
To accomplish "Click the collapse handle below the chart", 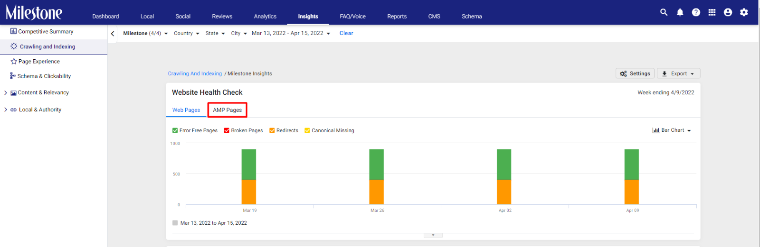I will click(433, 235).
